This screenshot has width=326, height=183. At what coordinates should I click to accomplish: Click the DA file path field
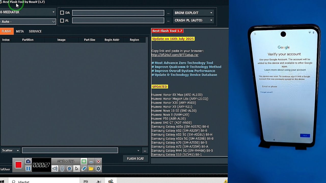[118, 13]
